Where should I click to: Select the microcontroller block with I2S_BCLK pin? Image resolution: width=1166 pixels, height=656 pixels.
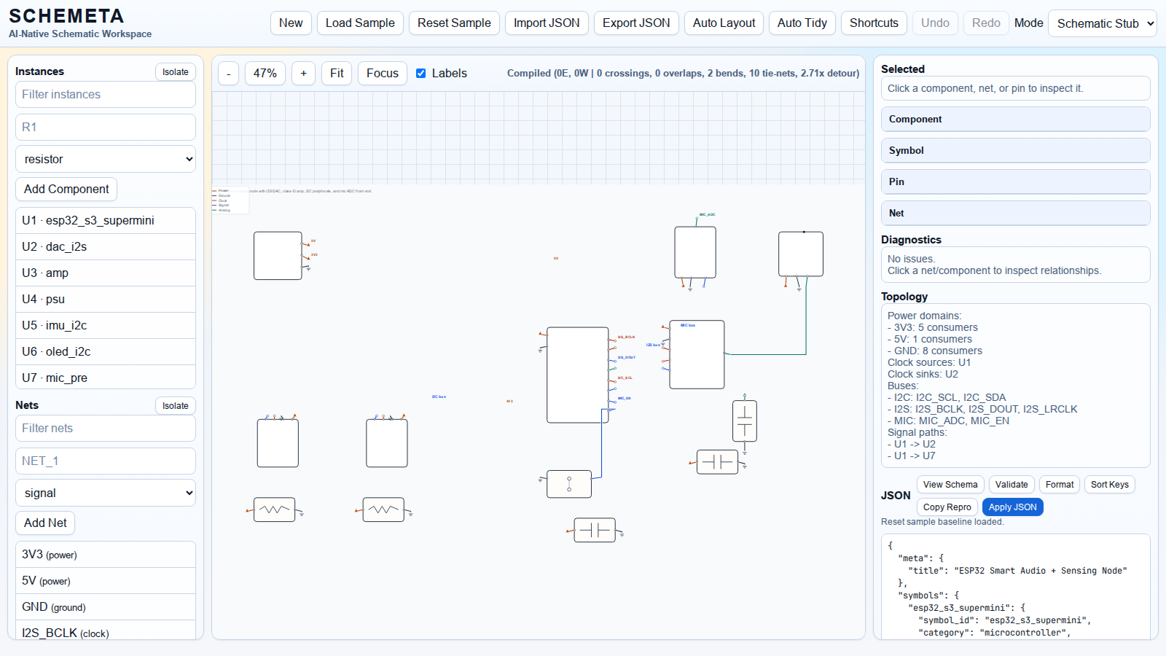tap(577, 375)
